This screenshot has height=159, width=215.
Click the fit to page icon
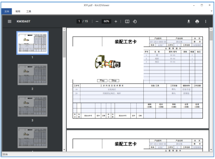tap(127, 21)
